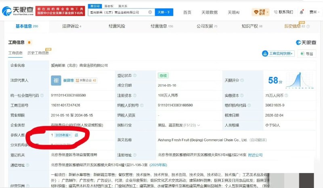Click the help icon next to 经营范围
Screen dimensions: 323x188
(27, 186)
